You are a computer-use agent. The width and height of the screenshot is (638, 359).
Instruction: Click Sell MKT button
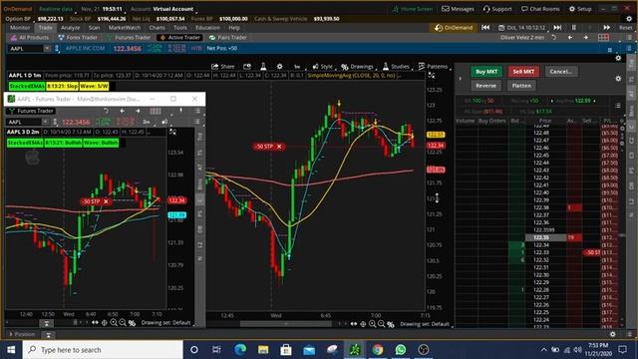[523, 72]
